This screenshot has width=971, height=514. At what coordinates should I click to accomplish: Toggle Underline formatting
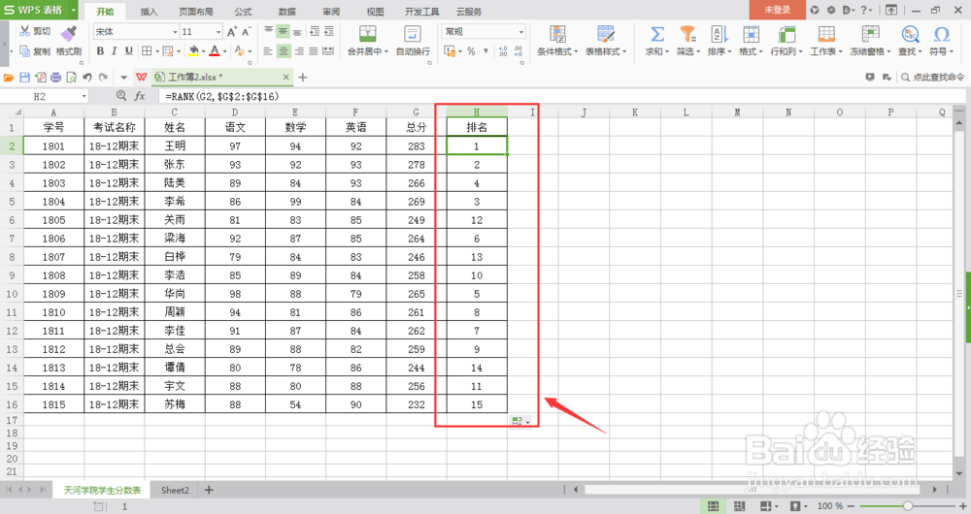(x=129, y=51)
